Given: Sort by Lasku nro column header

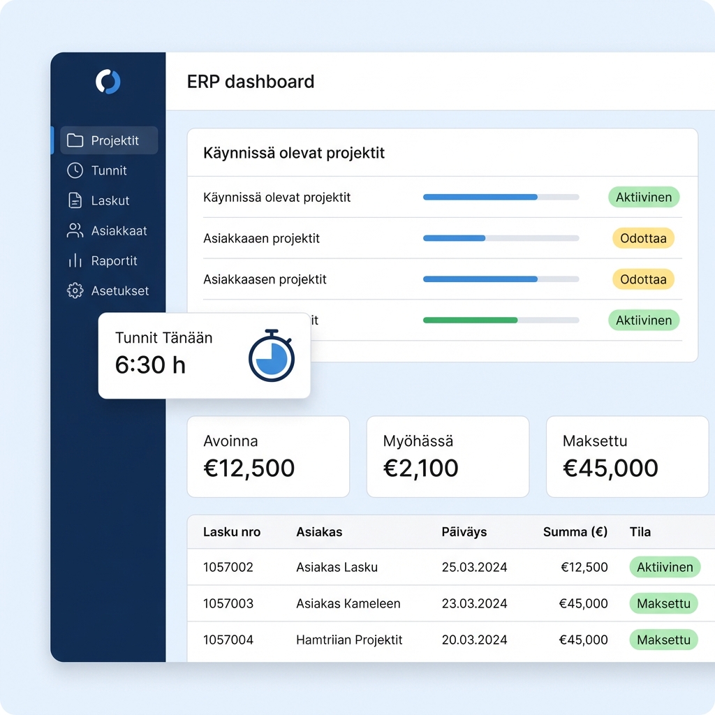Looking at the screenshot, I should [232, 531].
